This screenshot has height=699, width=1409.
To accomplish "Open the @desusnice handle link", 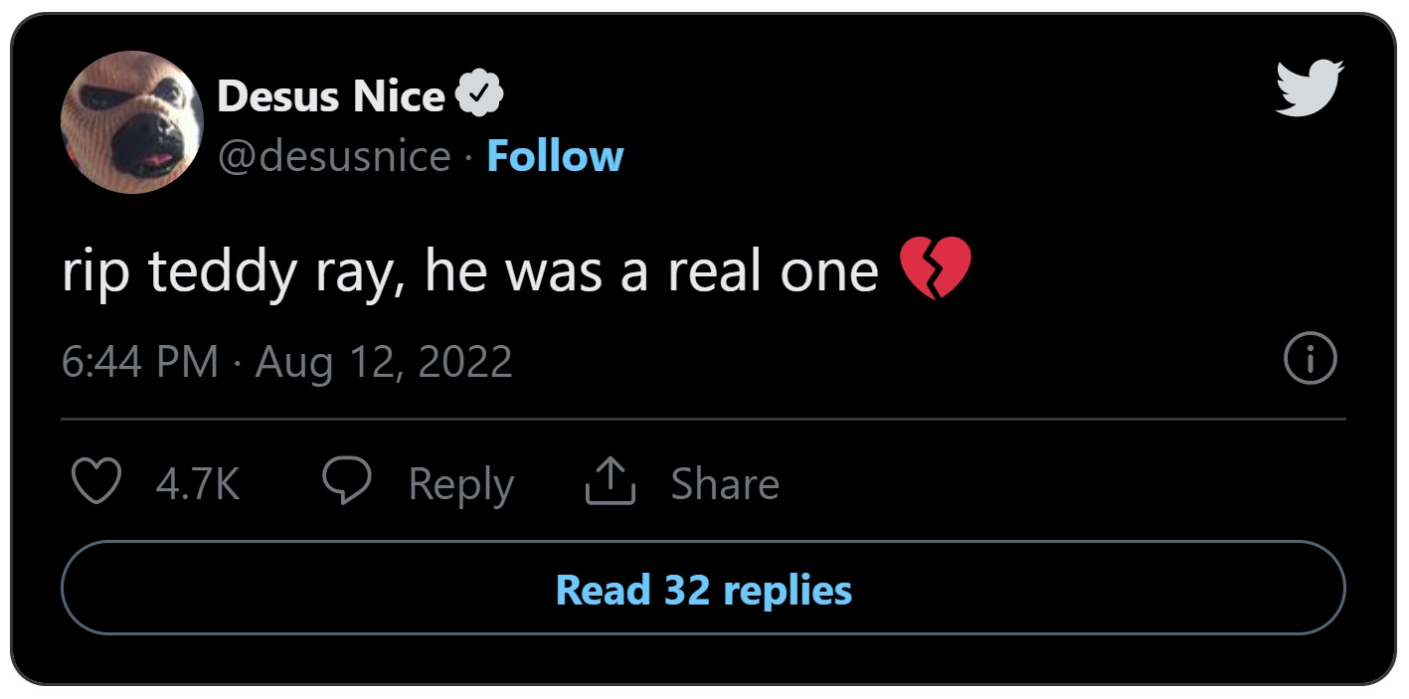I will click(334, 156).
